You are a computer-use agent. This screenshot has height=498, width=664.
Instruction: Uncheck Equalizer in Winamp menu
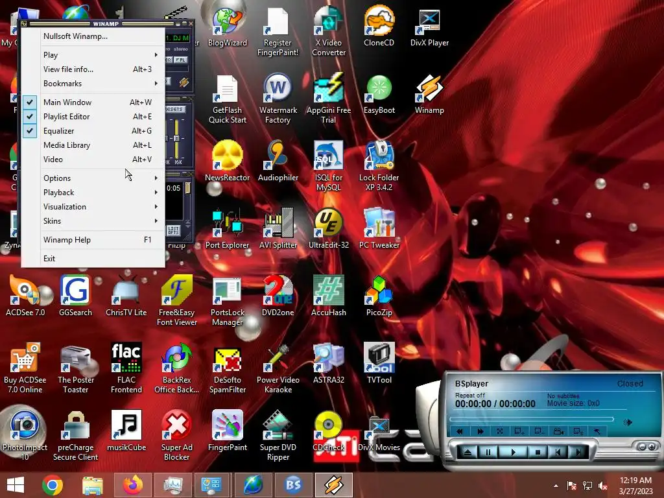pyautogui.click(x=93, y=131)
